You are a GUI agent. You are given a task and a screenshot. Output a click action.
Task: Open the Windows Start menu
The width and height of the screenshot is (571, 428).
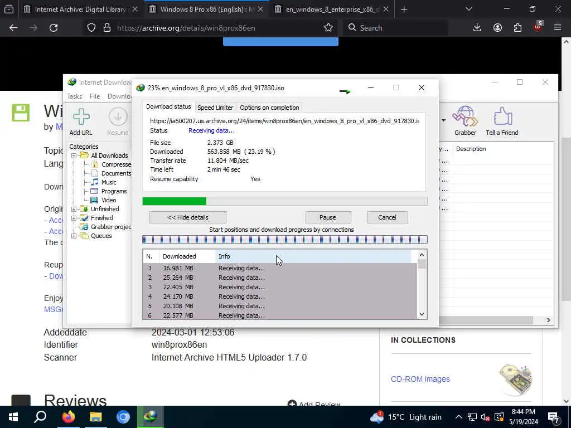click(13, 417)
